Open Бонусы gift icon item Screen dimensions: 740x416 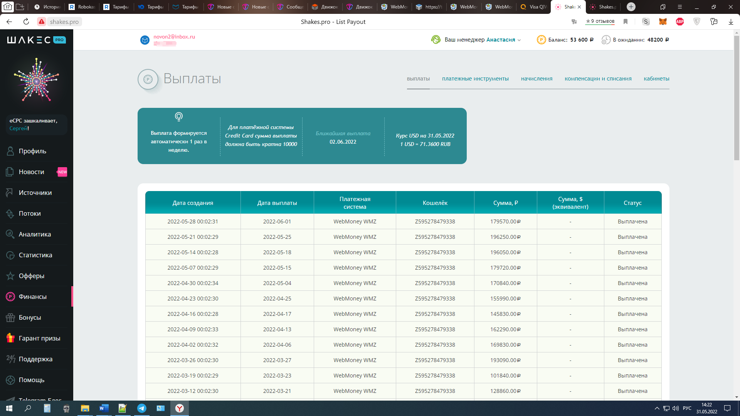[30, 317]
